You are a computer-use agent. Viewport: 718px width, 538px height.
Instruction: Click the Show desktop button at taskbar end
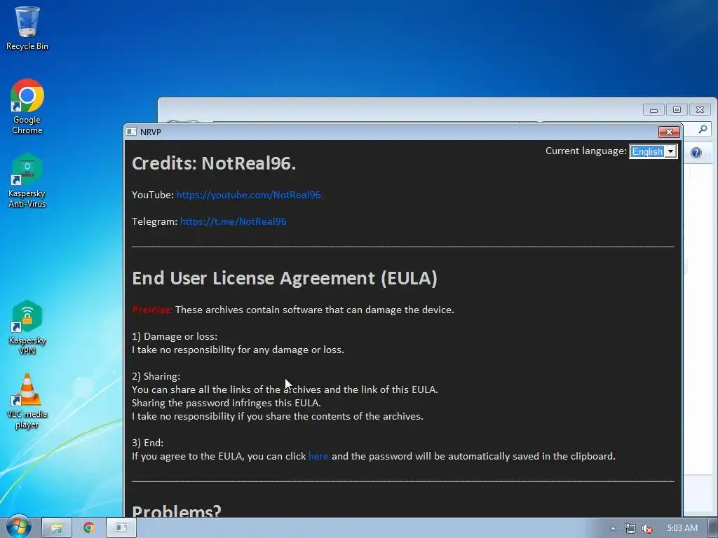click(x=713, y=528)
